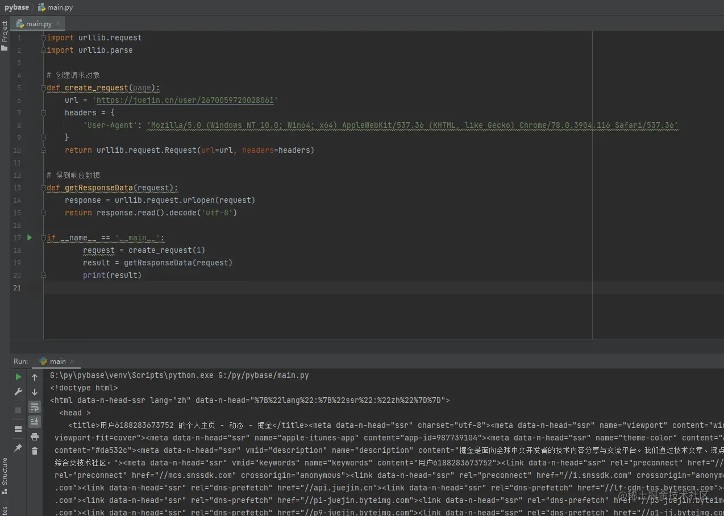Collapse getResponseData function at line 13

click(x=43, y=188)
